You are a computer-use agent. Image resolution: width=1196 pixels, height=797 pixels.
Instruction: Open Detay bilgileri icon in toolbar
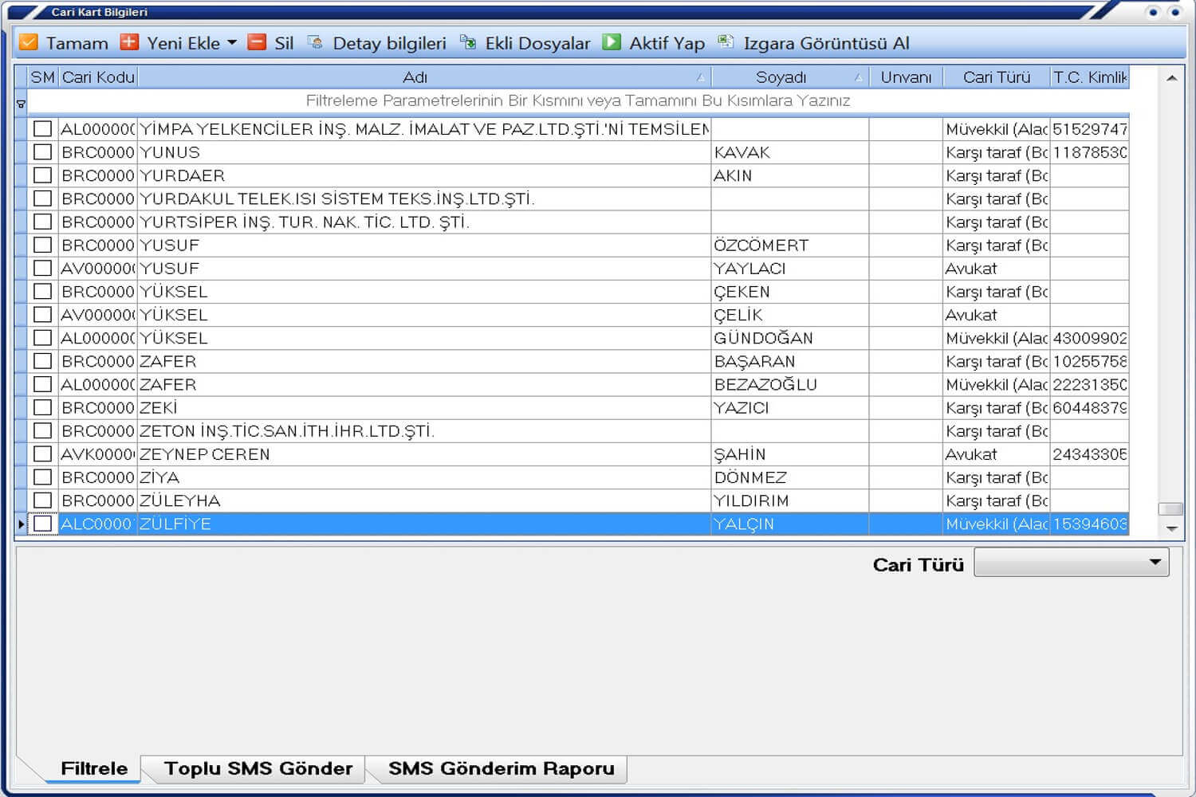pos(316,42)
